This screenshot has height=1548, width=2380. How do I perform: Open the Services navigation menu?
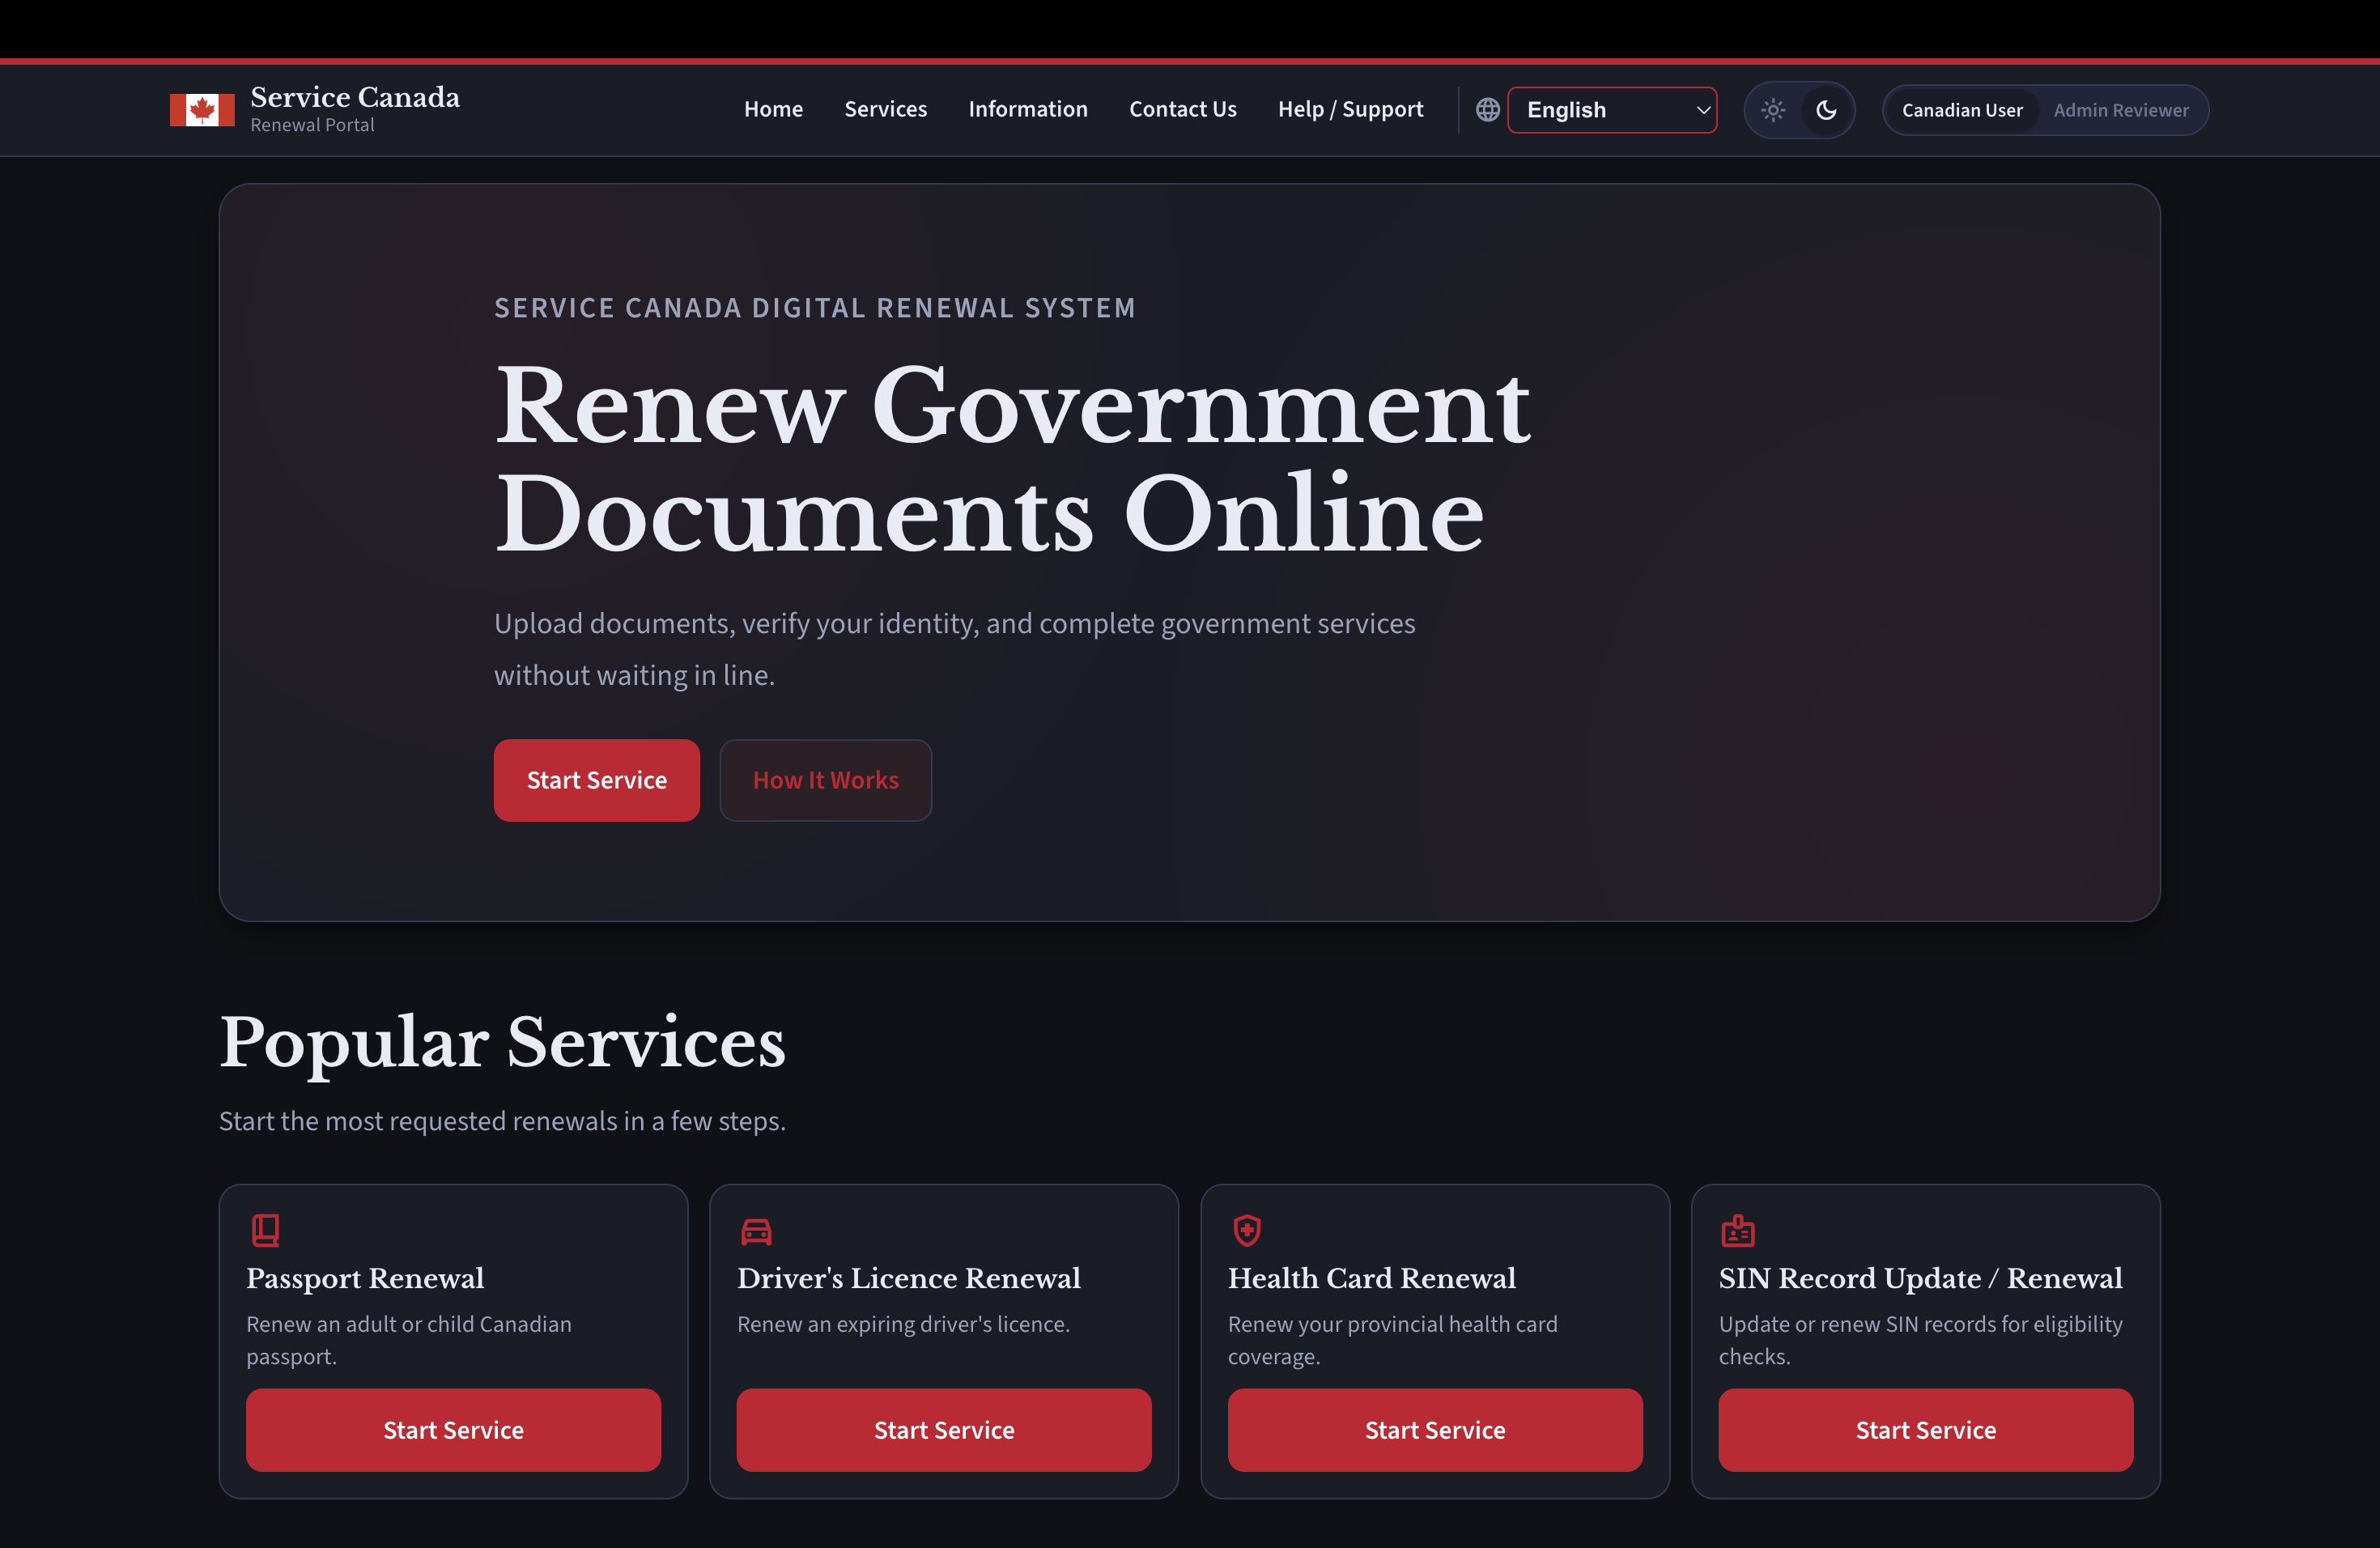tap(885, 109)
